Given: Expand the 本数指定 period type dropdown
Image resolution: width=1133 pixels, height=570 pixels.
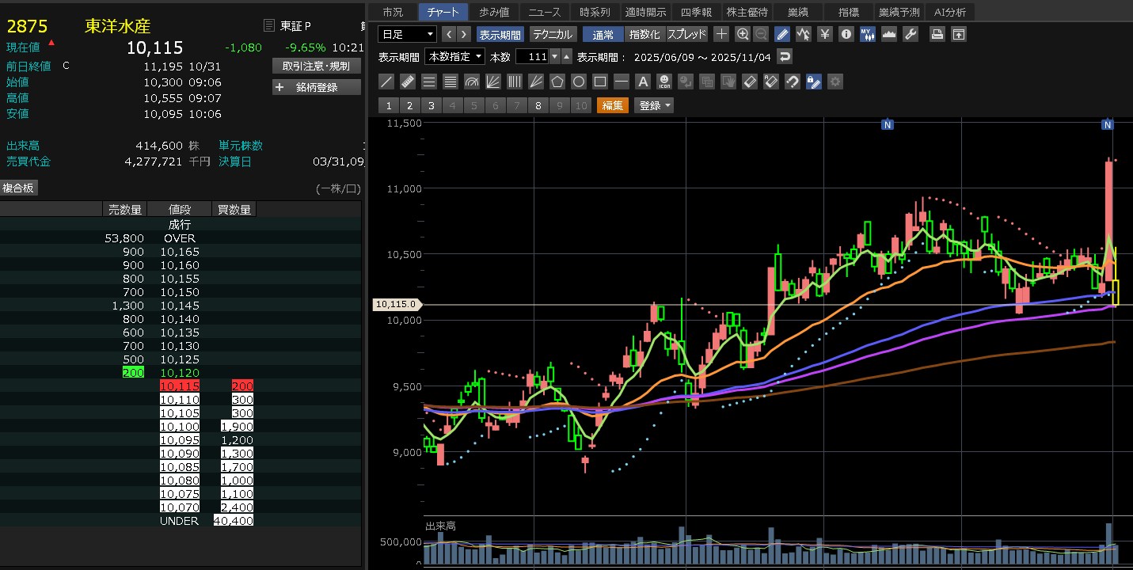Looking at the screenshot, I should click(x=454, y=56).
